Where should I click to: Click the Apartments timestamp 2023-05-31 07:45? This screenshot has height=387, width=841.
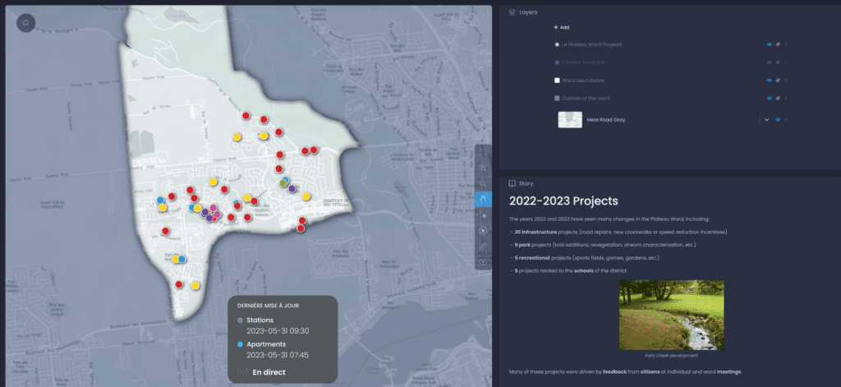(x=278, y=355)
